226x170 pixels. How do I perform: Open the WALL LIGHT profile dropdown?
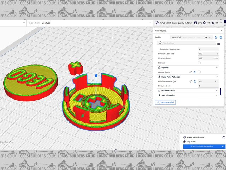(191, 37)
